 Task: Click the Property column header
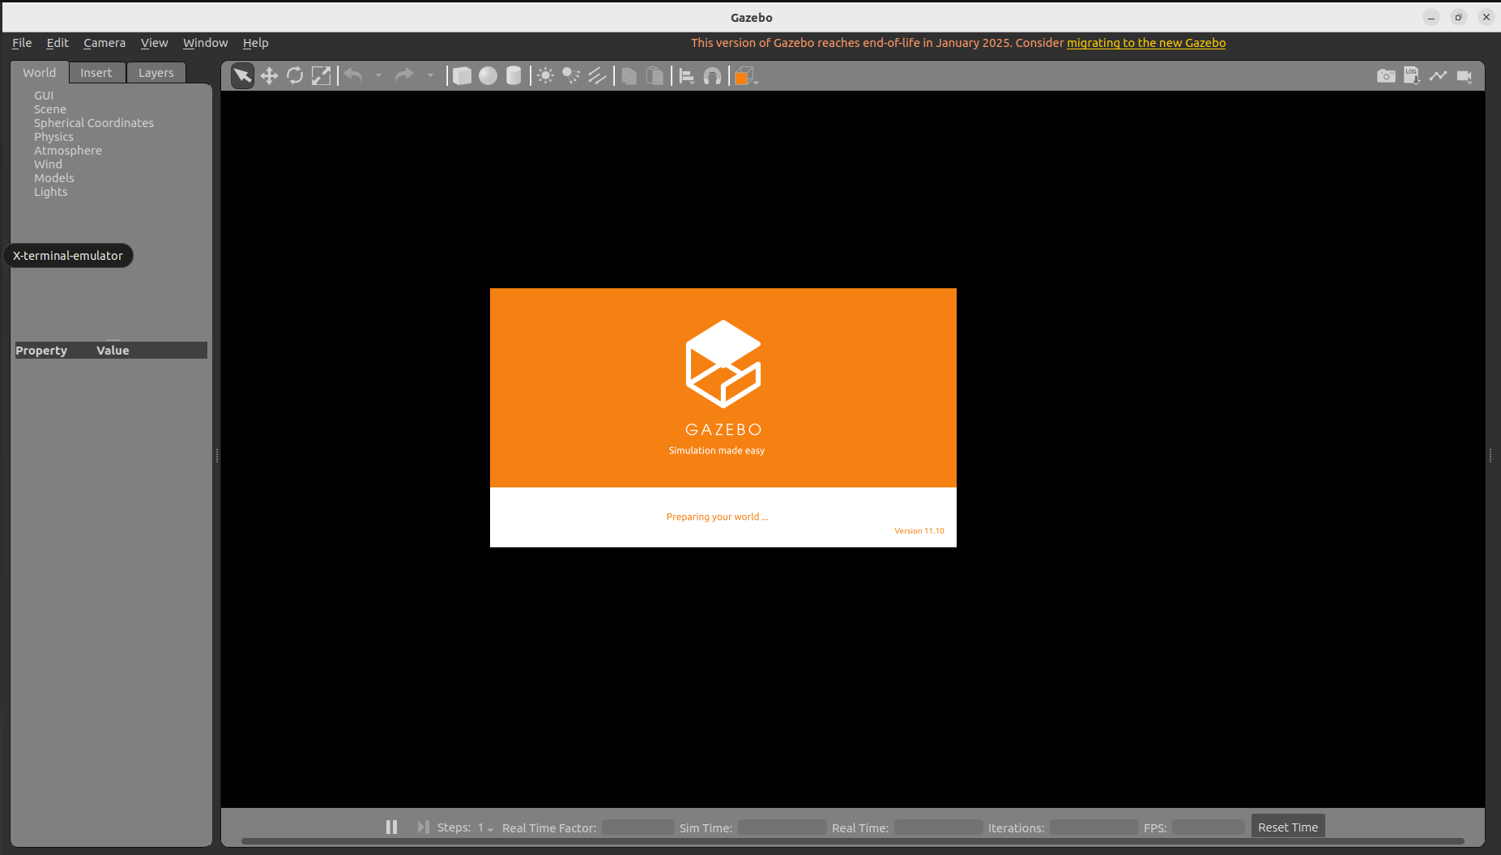point(41,351)
